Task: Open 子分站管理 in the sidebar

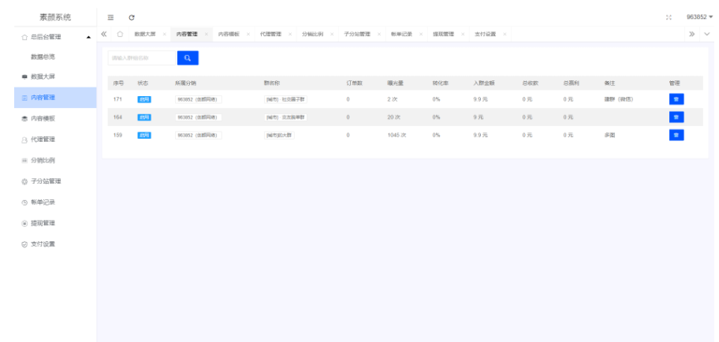Action: [x=46, y=181]
